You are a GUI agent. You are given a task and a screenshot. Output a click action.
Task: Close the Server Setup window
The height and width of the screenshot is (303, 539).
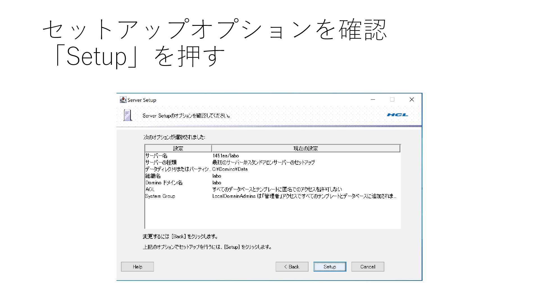[x=412, y=100]
